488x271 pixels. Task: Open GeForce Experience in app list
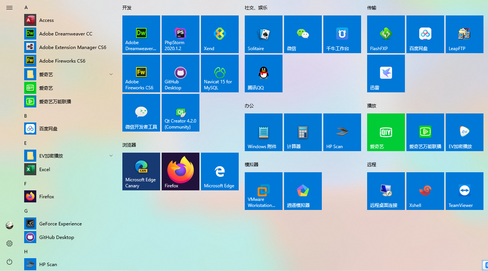pyautogui.click(x=69, y=224)
